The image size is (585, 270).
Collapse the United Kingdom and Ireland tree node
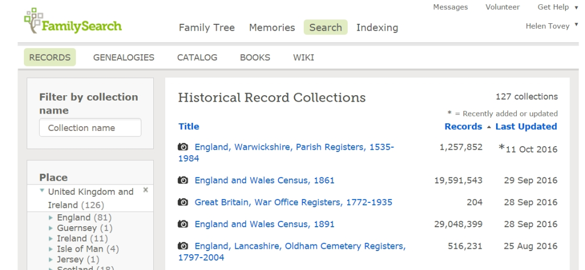click(42, 192)
